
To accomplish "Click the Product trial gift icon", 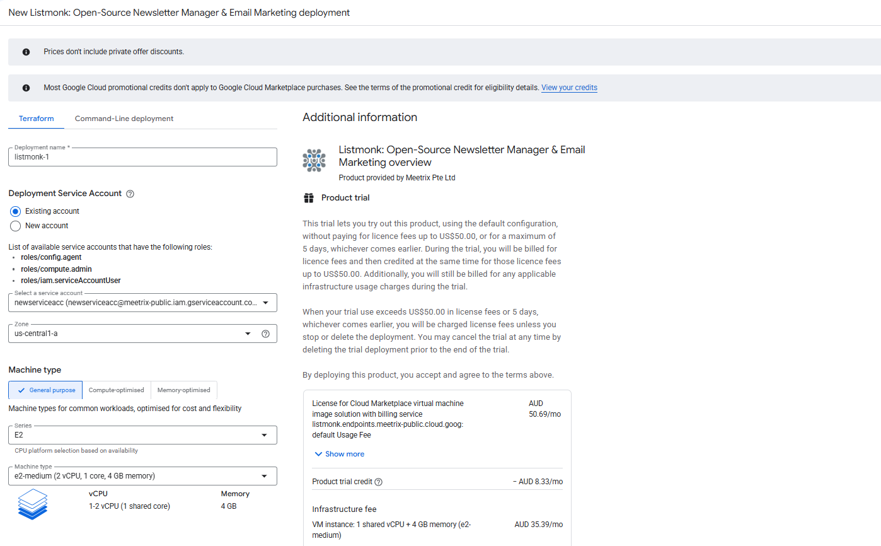I will (x=309, y=198).
